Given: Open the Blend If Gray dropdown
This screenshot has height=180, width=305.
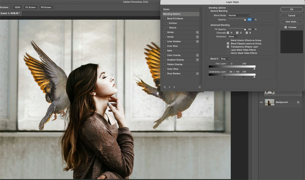Looking at the screenshot, I should [225, 59].
